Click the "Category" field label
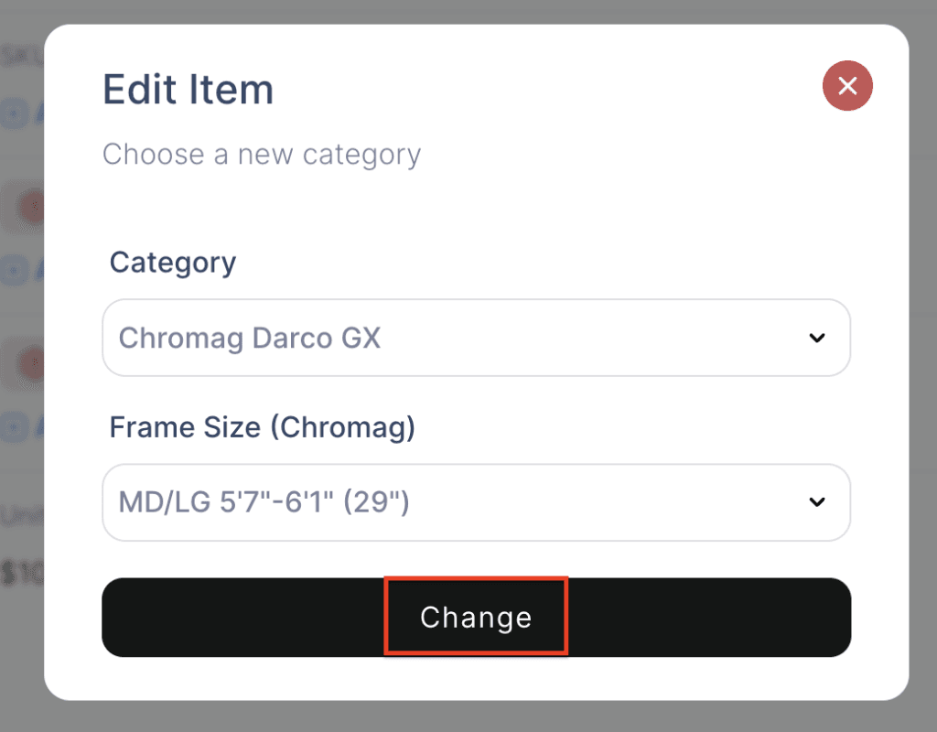937x732 pixels. point(173,263)
